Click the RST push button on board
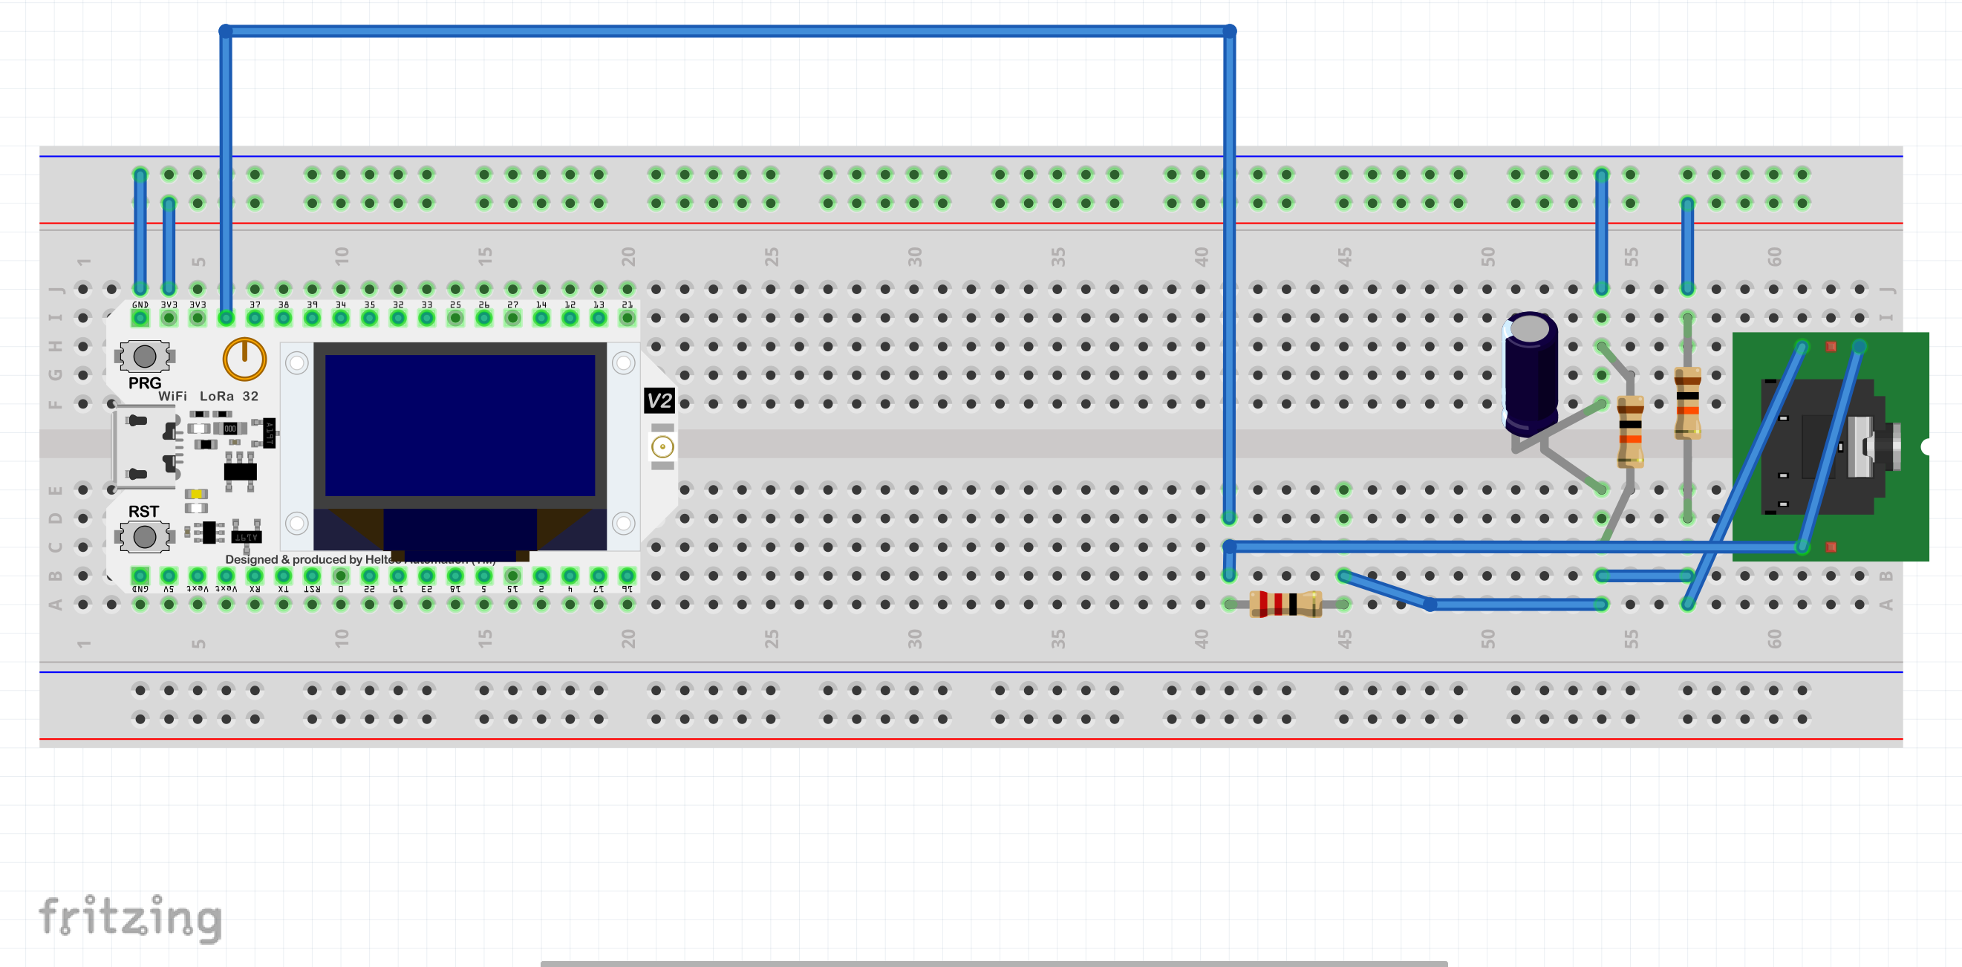The height and width of the screenshot is (967, 1962). [x=145, y=537]
